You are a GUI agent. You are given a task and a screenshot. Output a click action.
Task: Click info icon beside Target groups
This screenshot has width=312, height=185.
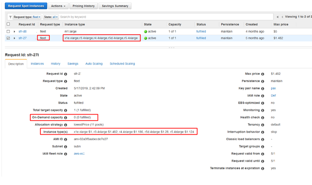pyautogui.click(x=263, y=147)
